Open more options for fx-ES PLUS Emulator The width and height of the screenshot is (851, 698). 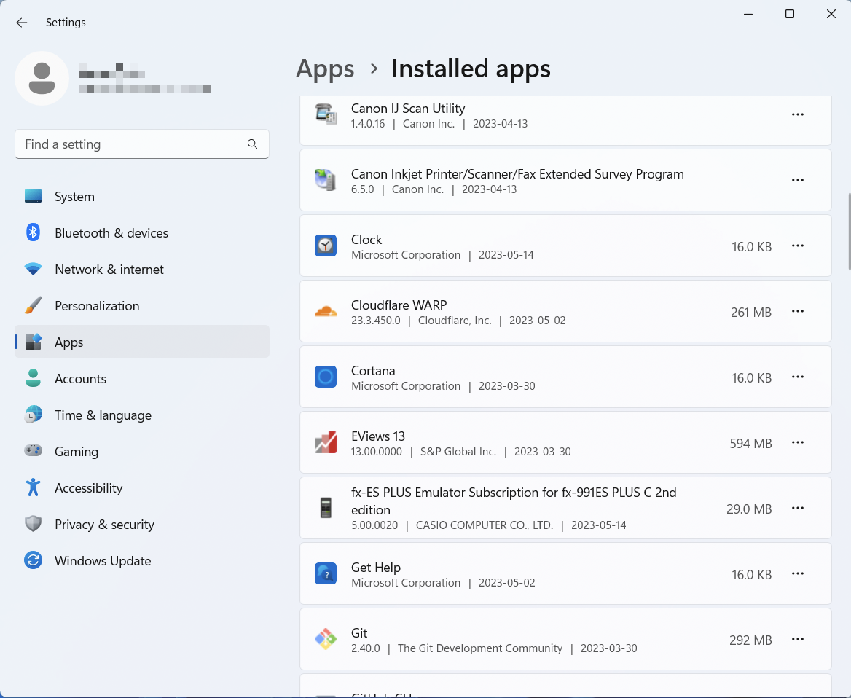tap(797, 509)
